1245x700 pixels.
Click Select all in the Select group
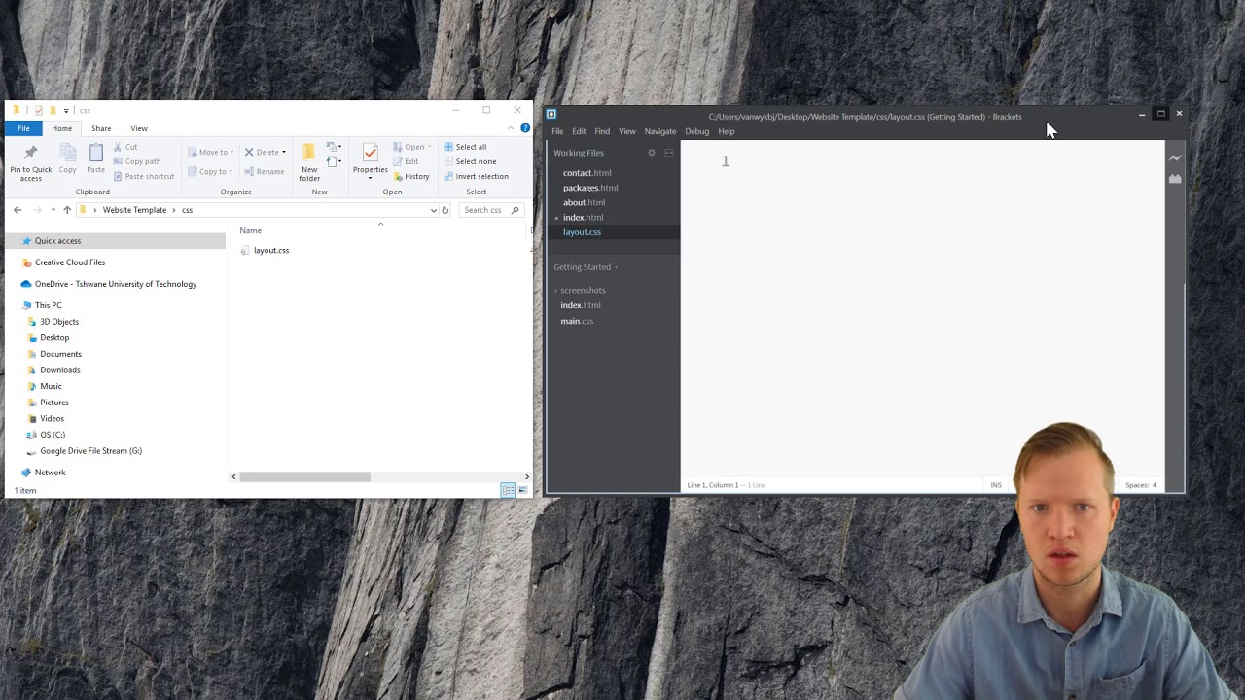pyautogui.click(x=465, y=147)
